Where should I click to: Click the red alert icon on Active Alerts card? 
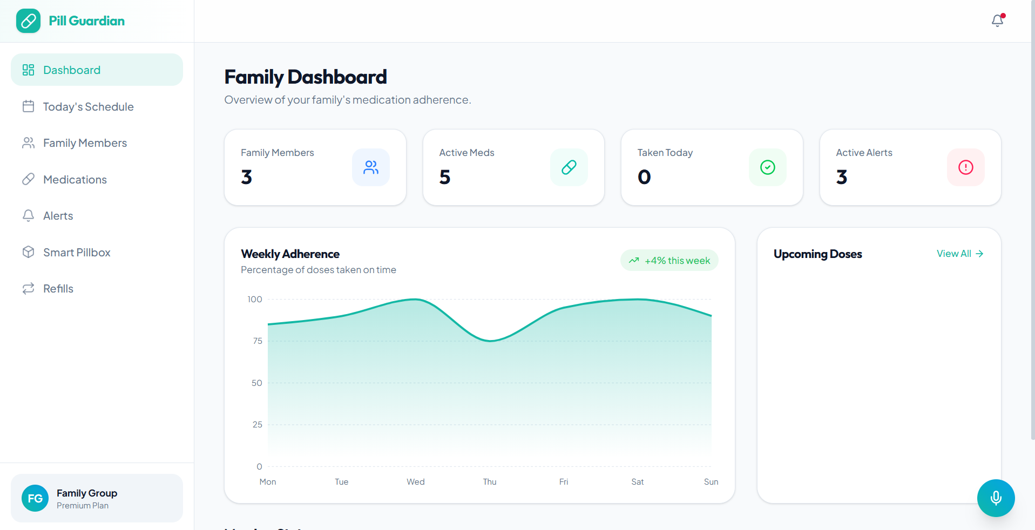pyautogui.click(x=966, y=167)
